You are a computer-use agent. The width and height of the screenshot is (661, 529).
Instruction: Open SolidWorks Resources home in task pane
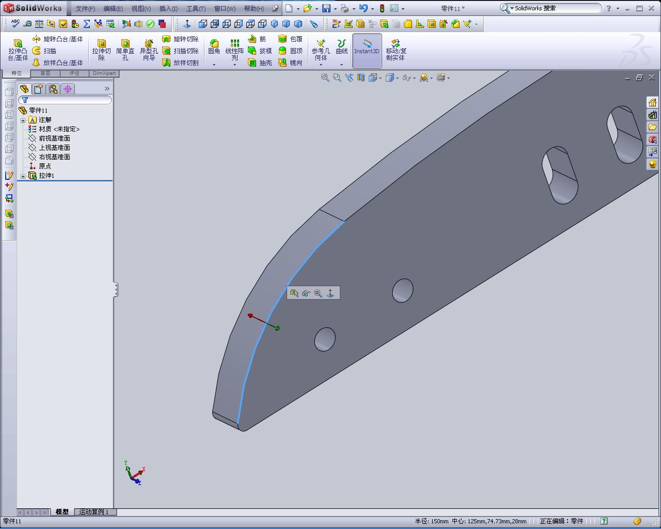pos(653,102)
